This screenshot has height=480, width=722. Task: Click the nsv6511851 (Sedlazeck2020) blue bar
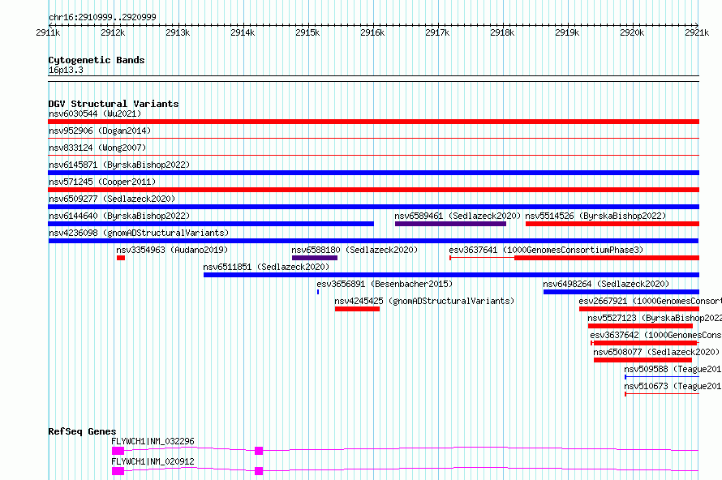point(450,275)
